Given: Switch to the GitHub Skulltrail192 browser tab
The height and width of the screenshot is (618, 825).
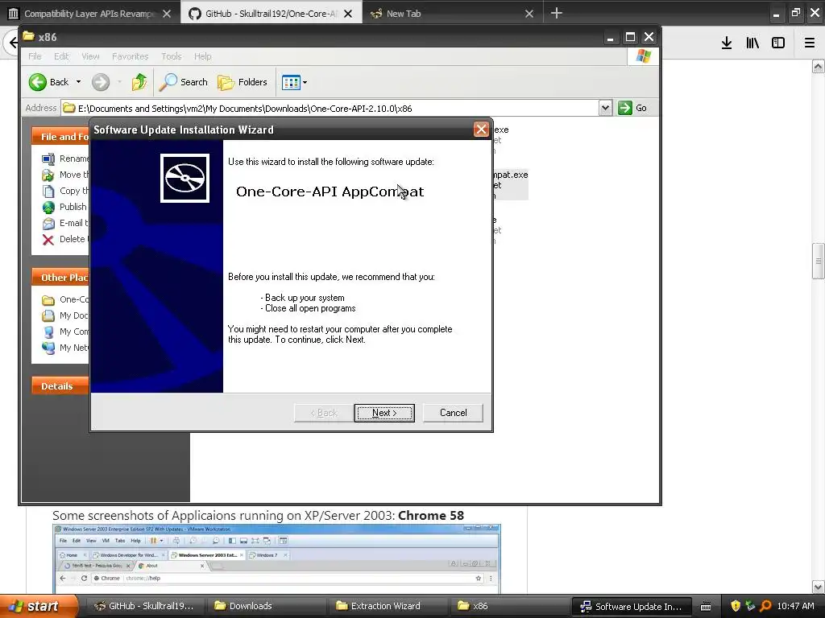Looking at the screenshot, I should [271, 14].
